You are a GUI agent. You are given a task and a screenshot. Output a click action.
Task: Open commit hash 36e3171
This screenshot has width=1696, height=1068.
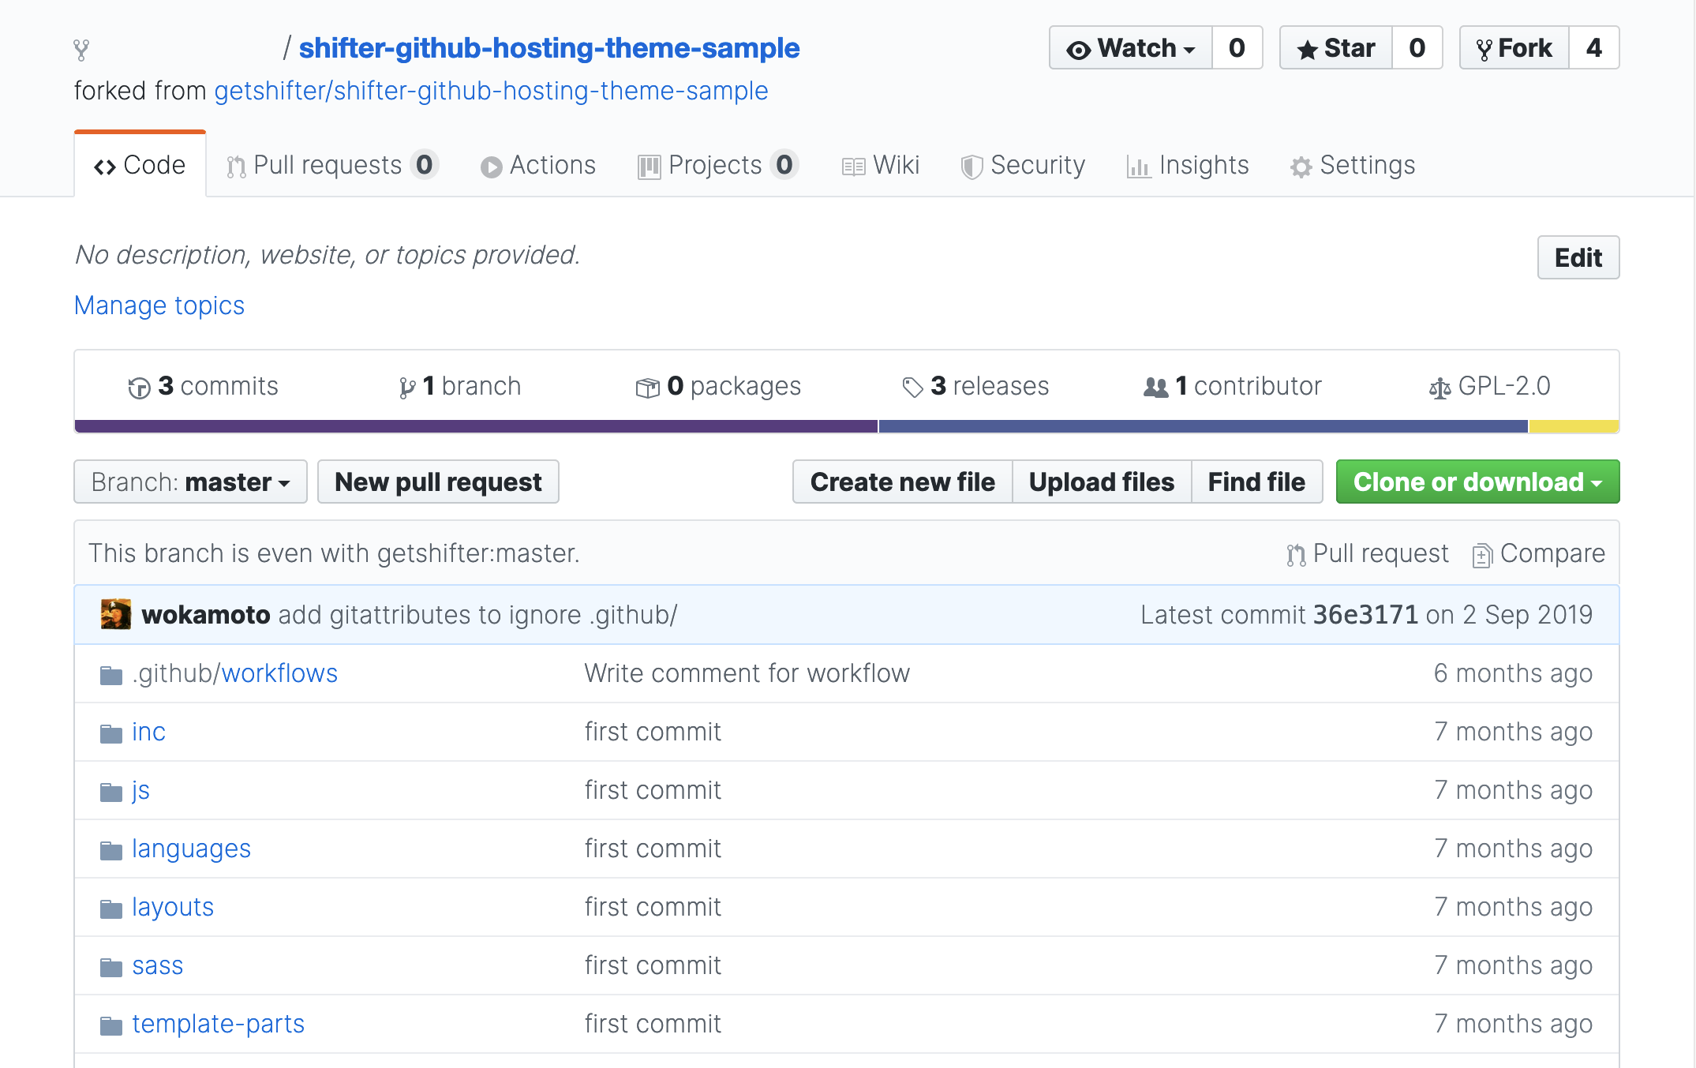[x=1365, y=615]
